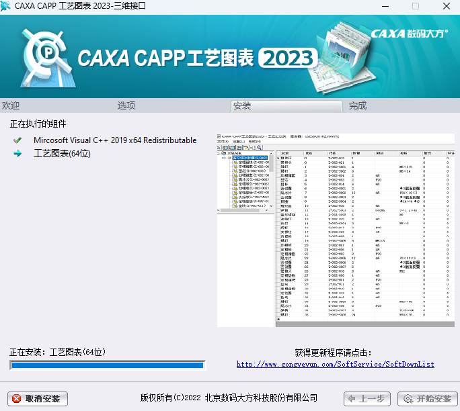
Task: Click the 2023 version badge in banner
Action: coord(291,58)
